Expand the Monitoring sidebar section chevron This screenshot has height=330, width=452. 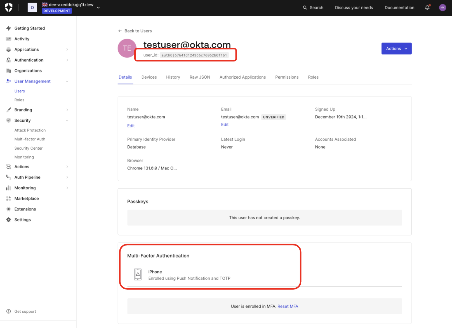coord(67,188)
